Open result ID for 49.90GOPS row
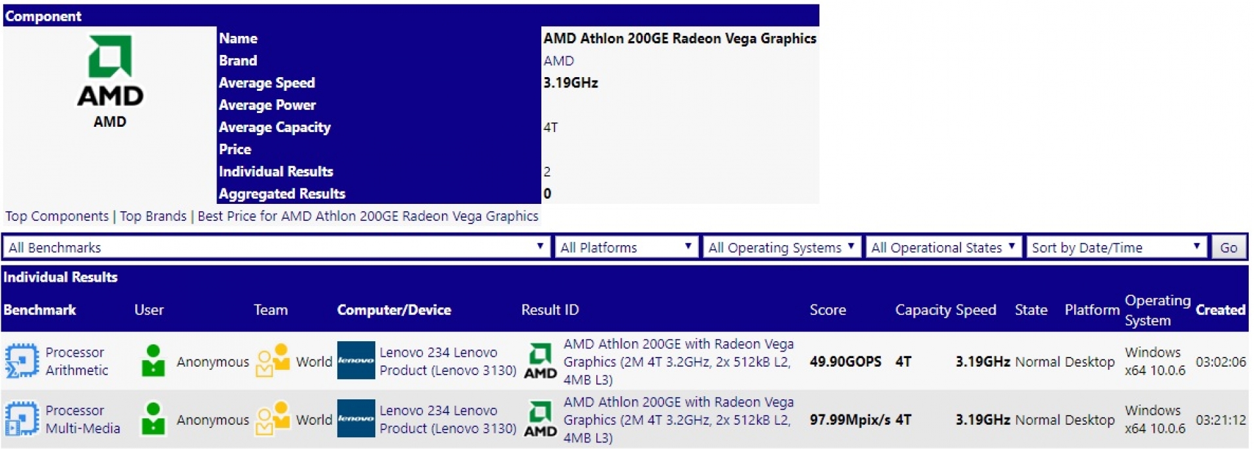1254x449 pixels. pos(679,361)
